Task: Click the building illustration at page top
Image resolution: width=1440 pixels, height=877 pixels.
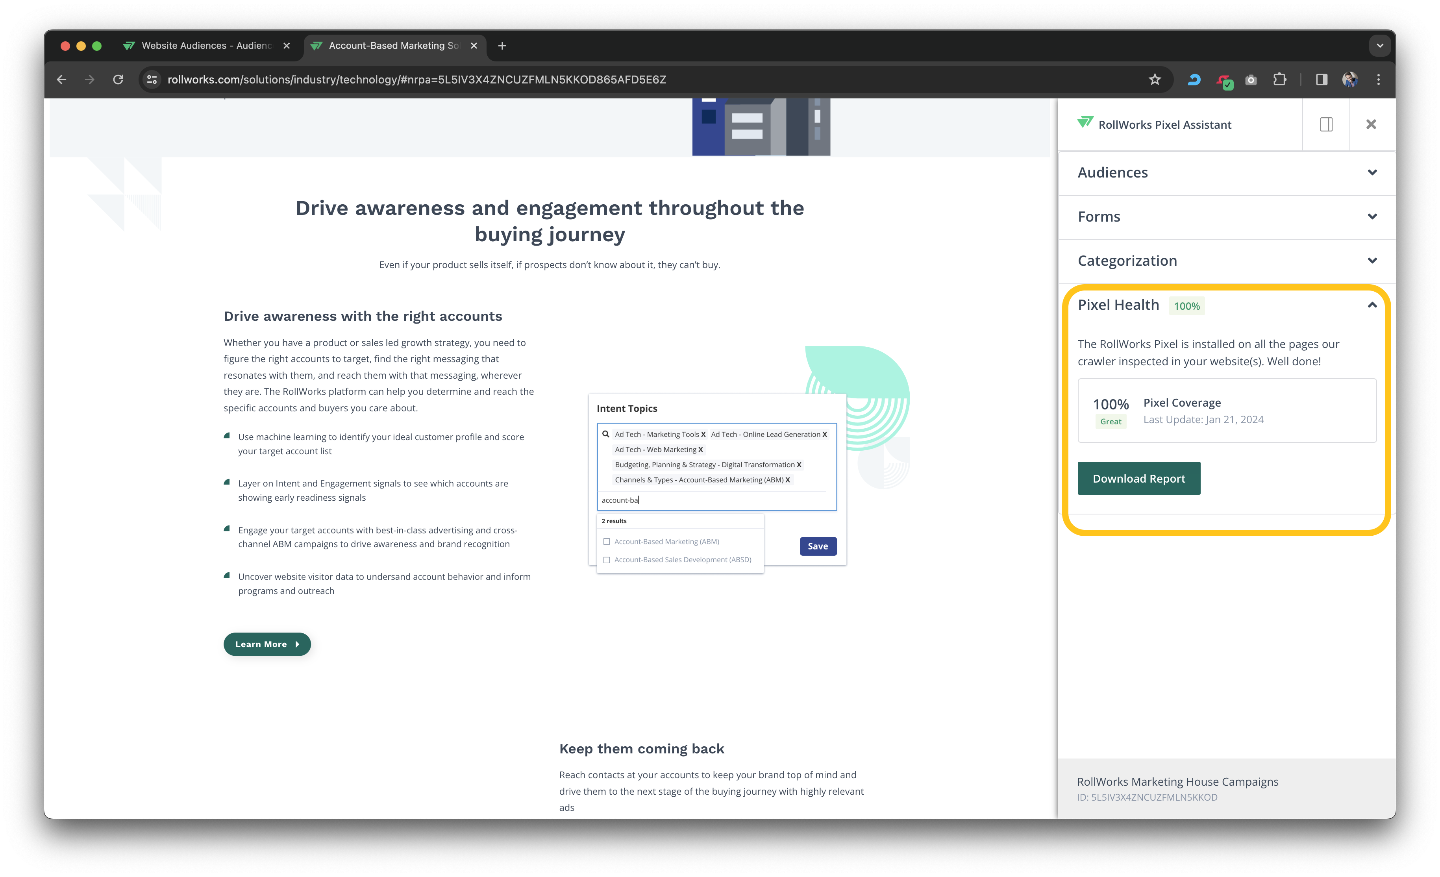Action: [761, 127]
